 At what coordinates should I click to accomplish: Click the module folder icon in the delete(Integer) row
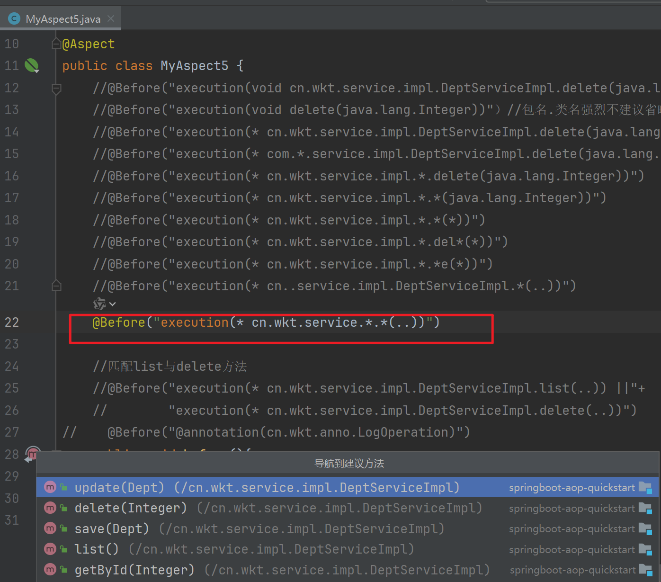point(645,508)
